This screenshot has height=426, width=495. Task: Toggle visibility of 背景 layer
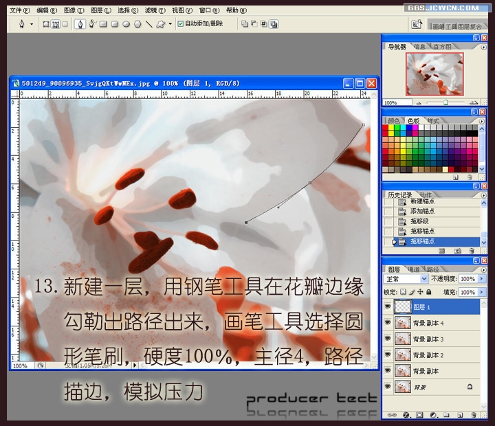tap(388, 387)
